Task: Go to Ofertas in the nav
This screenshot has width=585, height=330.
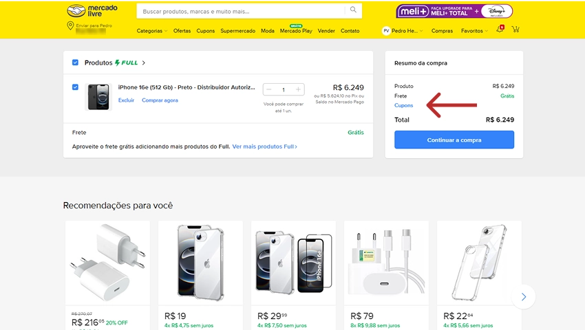Action: click(182, 31)
